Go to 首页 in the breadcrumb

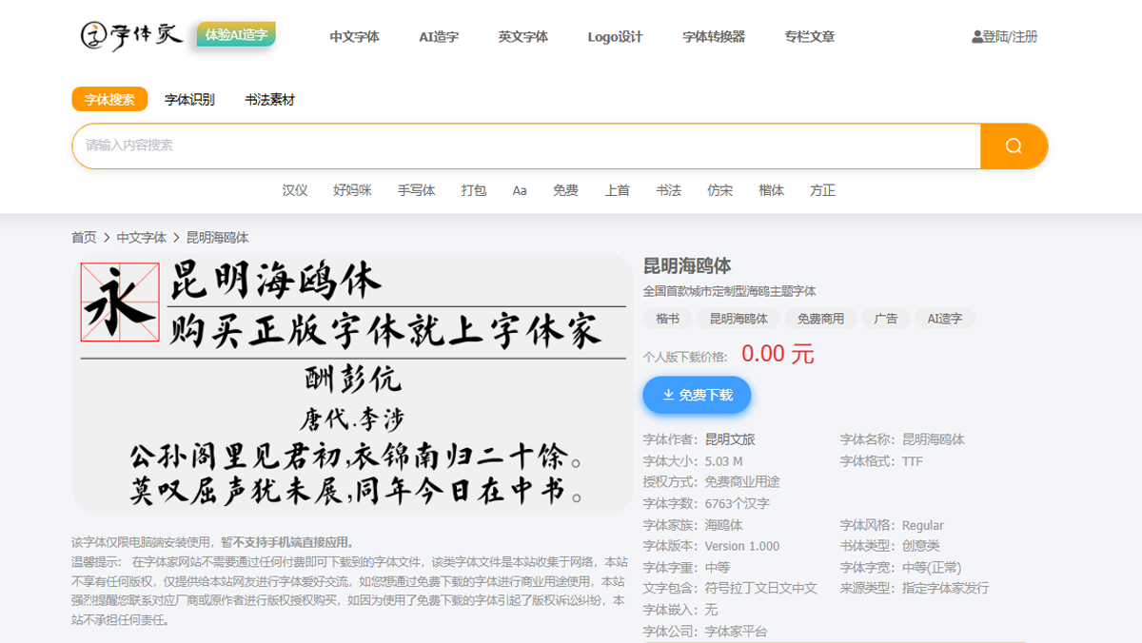click(x=84, y=238)
